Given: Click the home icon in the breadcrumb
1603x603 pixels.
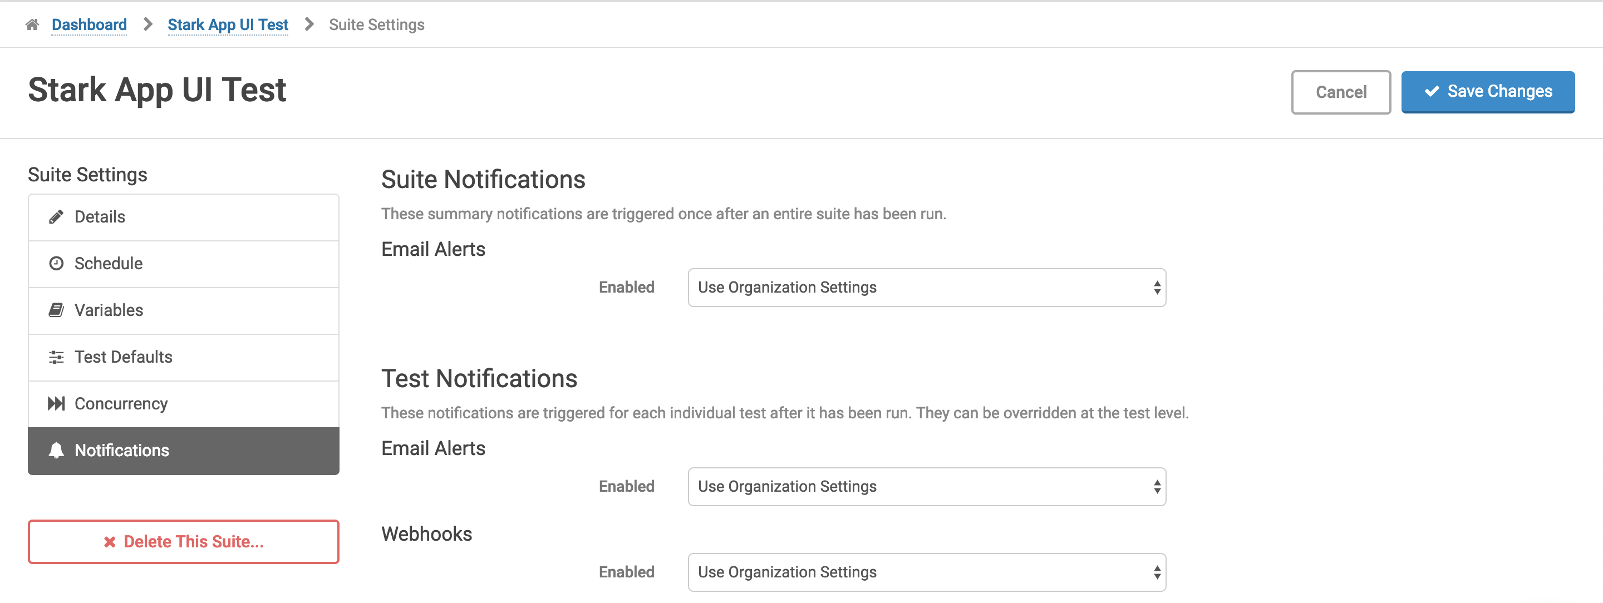Looking at the screenshot, I should (x=32, y=25).
